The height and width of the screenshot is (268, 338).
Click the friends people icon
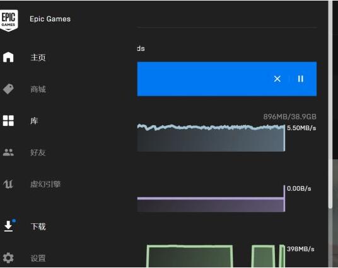click(x=8, y=152)
